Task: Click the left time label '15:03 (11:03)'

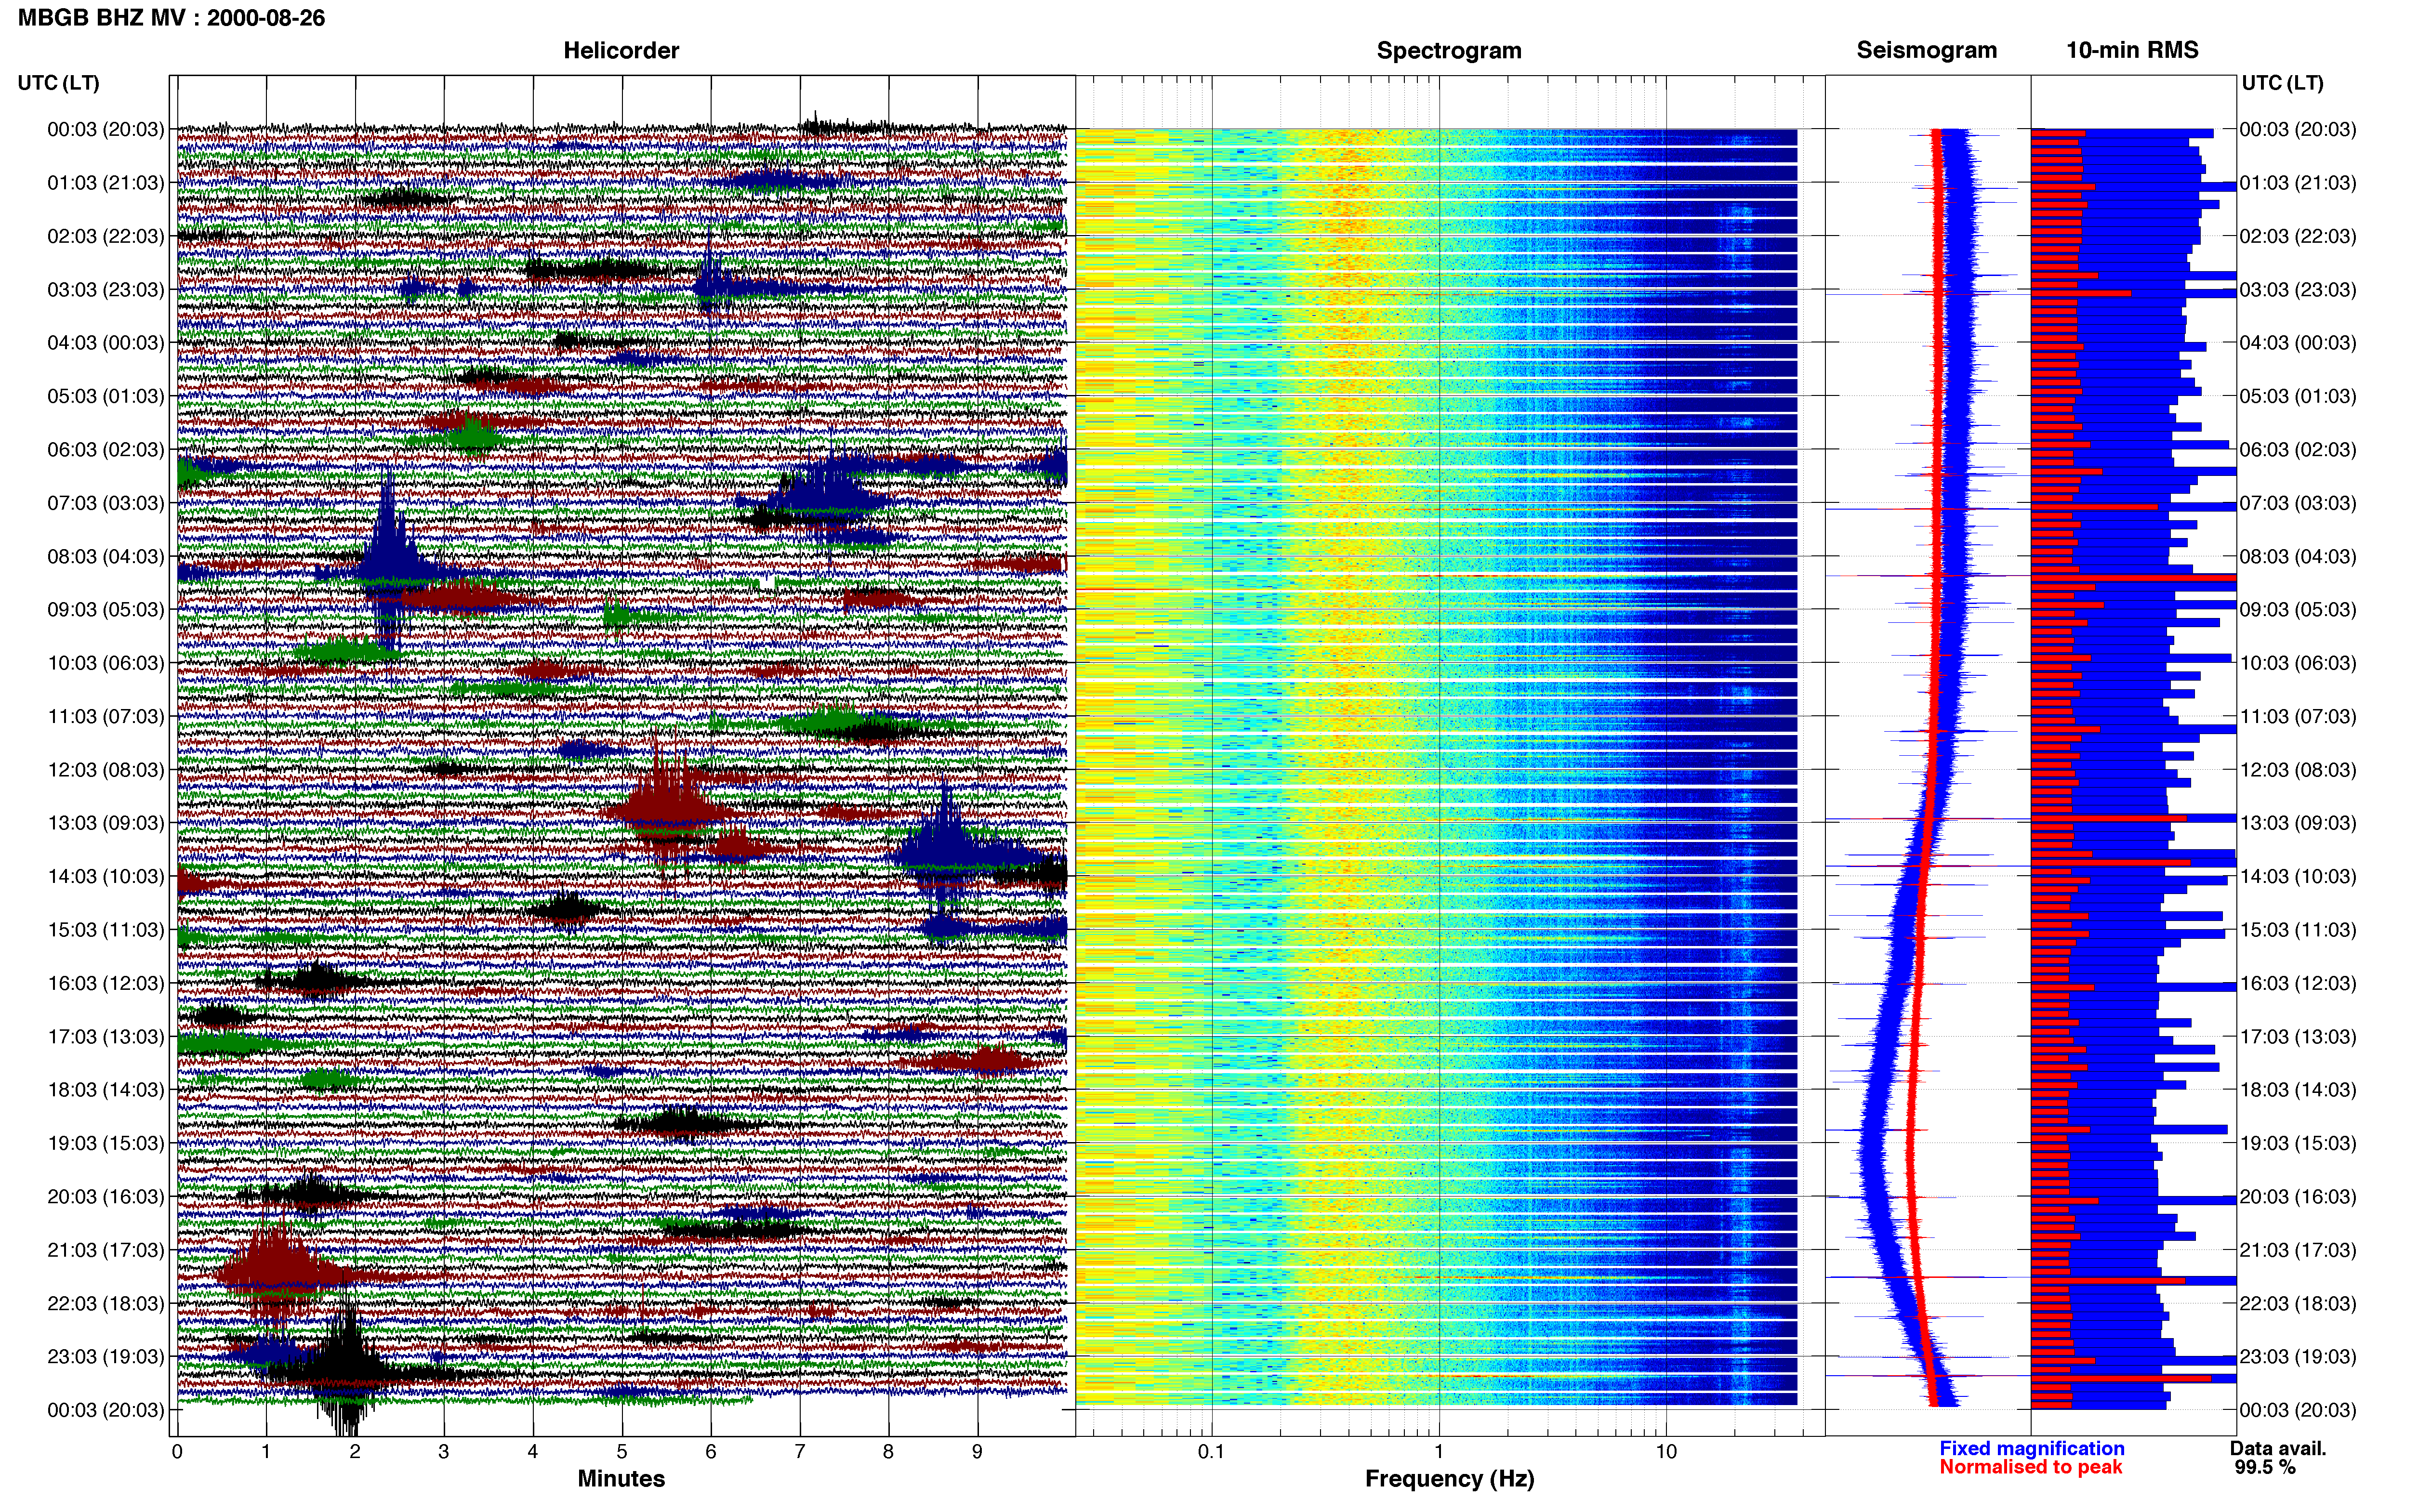Action: pos(105,930)
